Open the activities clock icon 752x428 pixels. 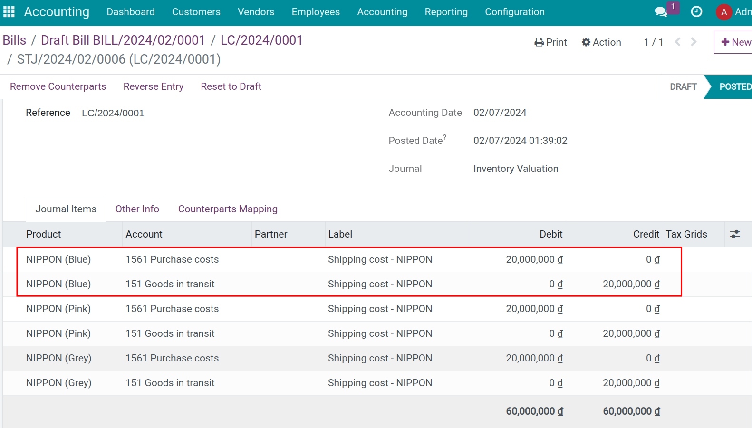[x=696, y=12]
